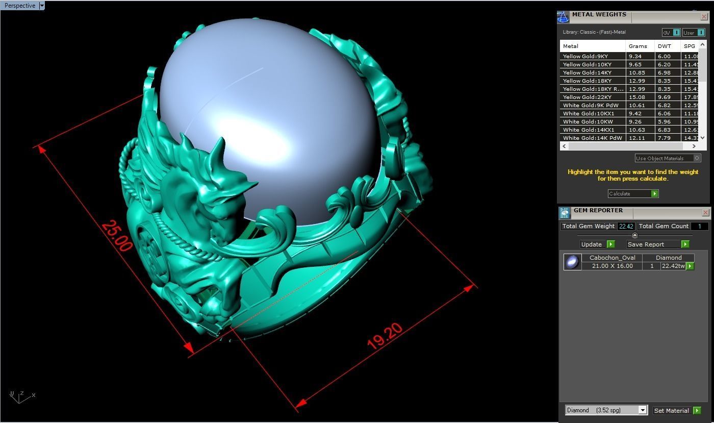Click the green arrow beside Set Material
Screen dimensions: 714x423
697,410
